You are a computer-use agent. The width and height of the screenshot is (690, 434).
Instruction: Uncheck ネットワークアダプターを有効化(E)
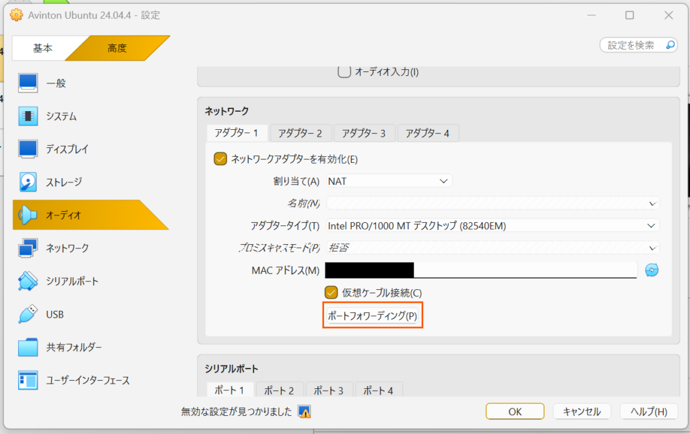[220, 159]
